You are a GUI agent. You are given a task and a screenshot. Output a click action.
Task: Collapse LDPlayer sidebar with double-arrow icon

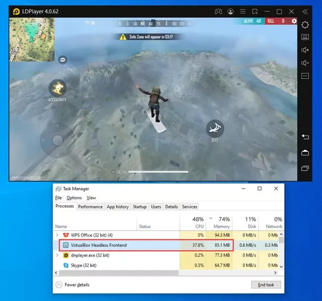[x=305, y=11]
